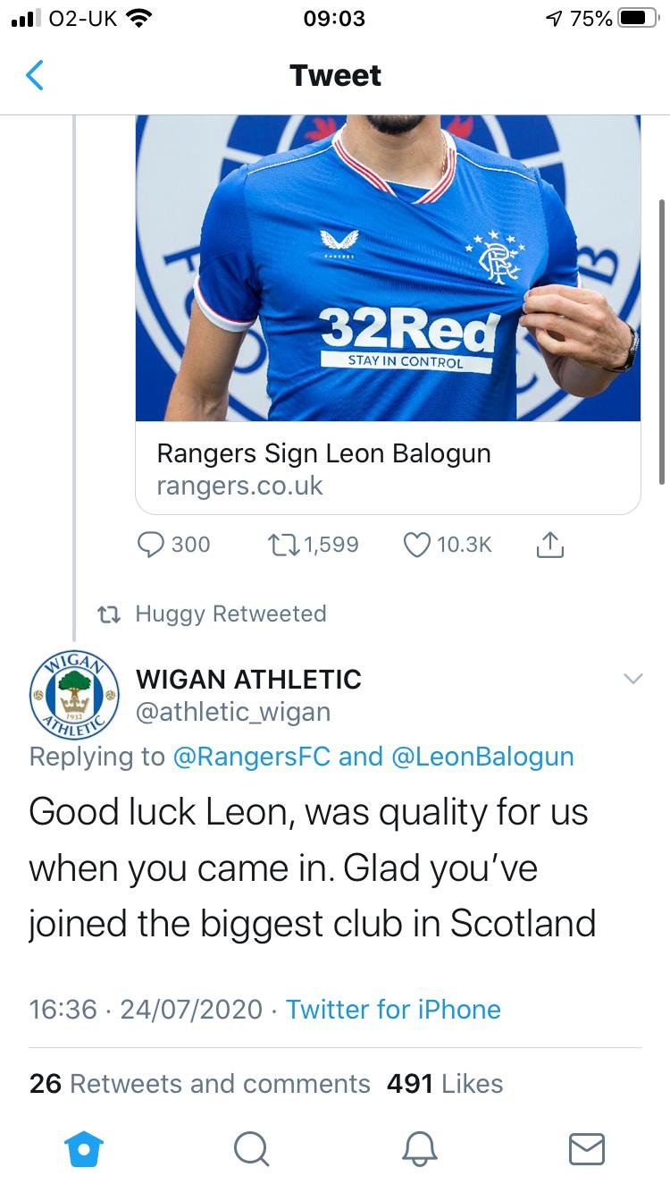
Task: Tap the @LeonBalogun mention link
Action: tap(482, 757)
